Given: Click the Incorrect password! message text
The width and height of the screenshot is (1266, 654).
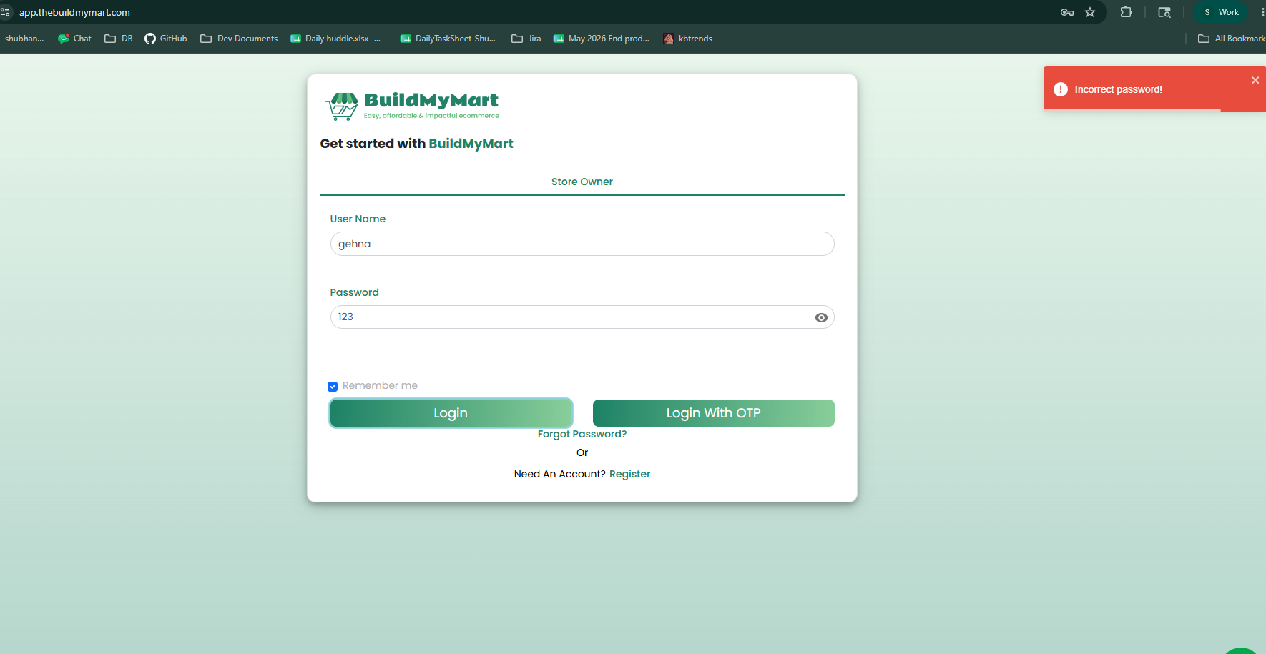Looking at the screenshot, I should pyautogui.click(x=1118, y=89).
